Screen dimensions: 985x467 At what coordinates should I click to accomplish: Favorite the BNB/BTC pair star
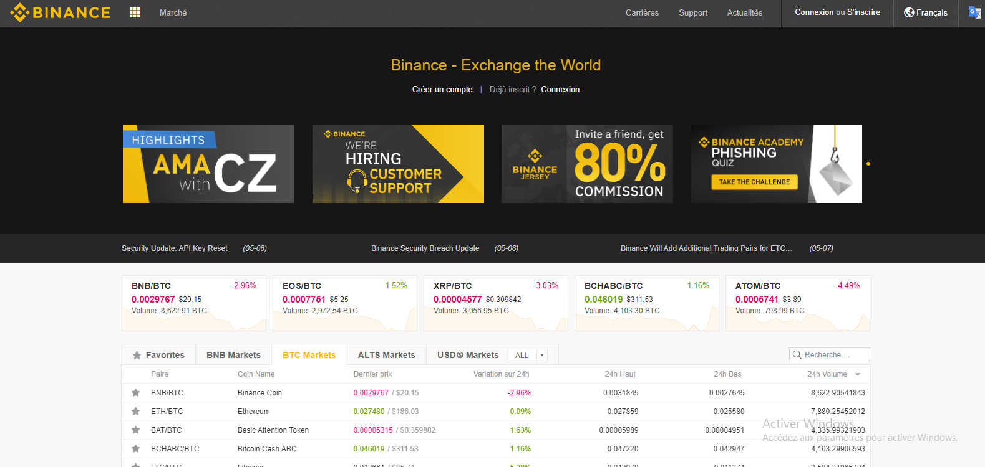(x=135, y=393)
